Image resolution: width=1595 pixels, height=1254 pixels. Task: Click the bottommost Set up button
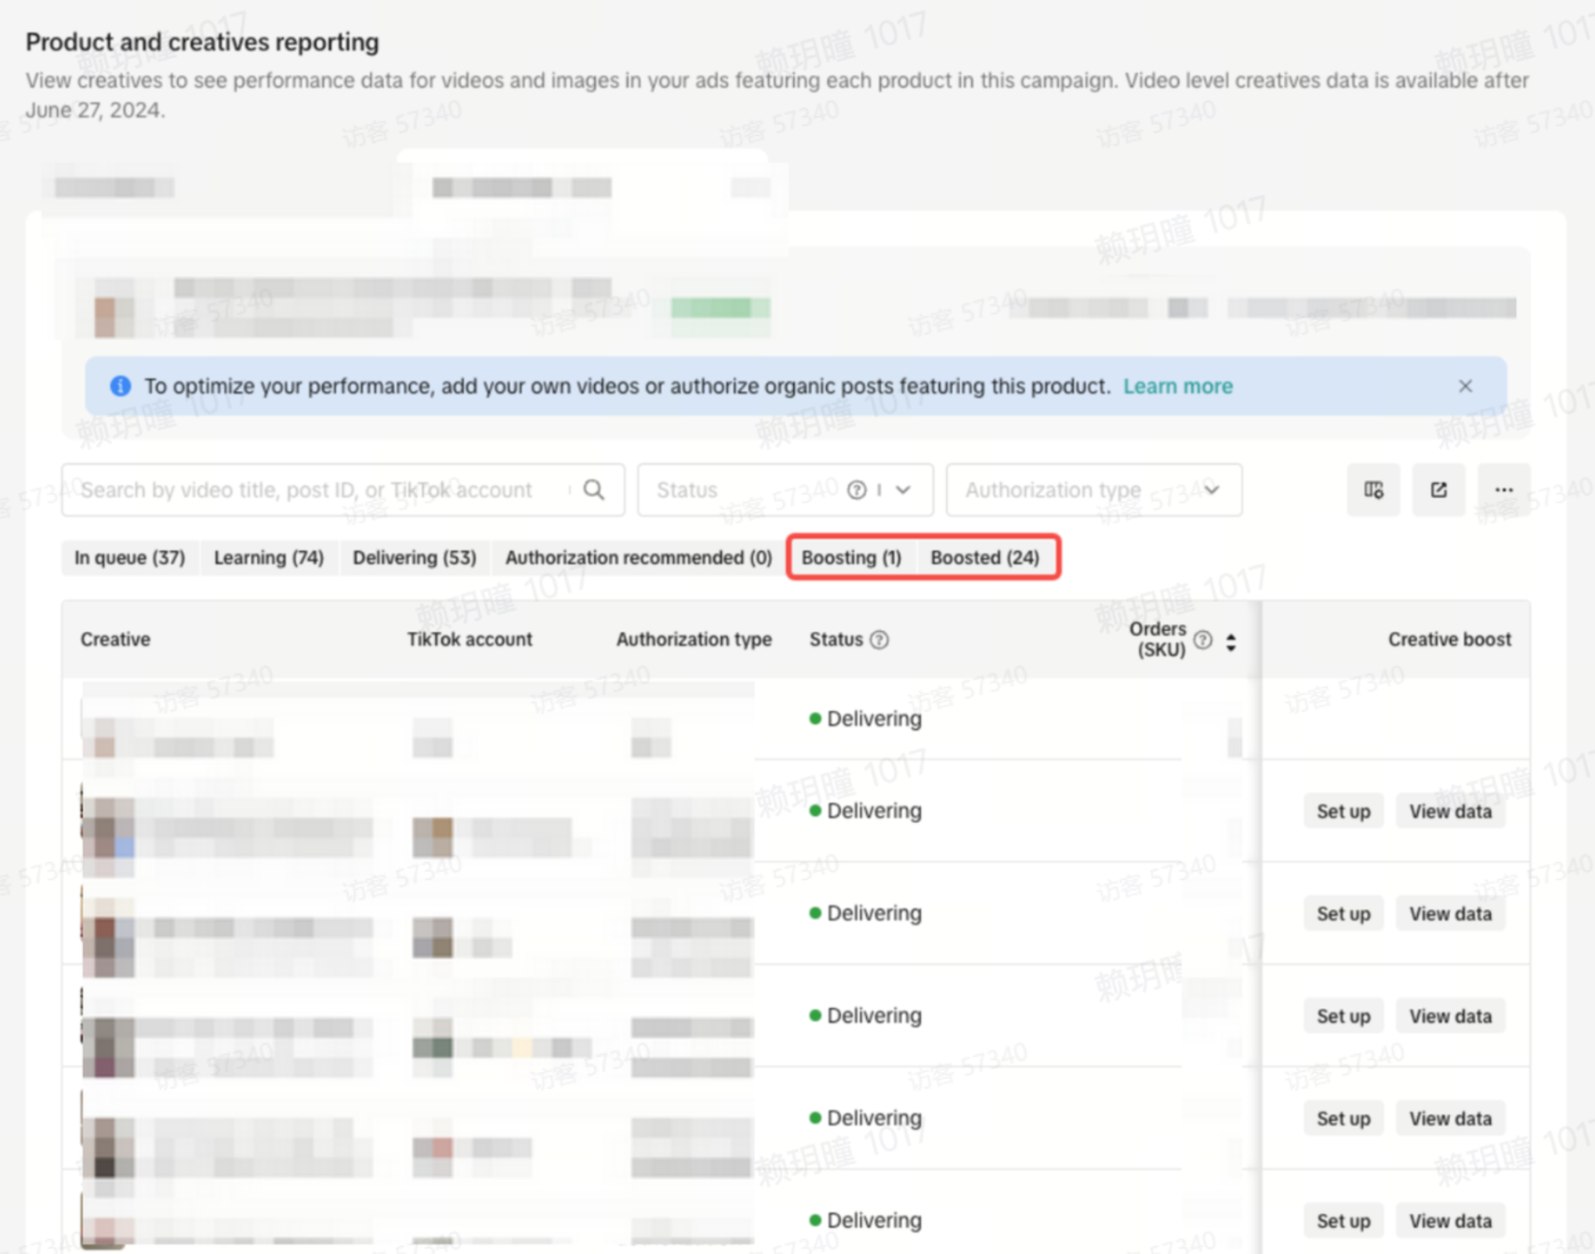tap(1343, 1220)
